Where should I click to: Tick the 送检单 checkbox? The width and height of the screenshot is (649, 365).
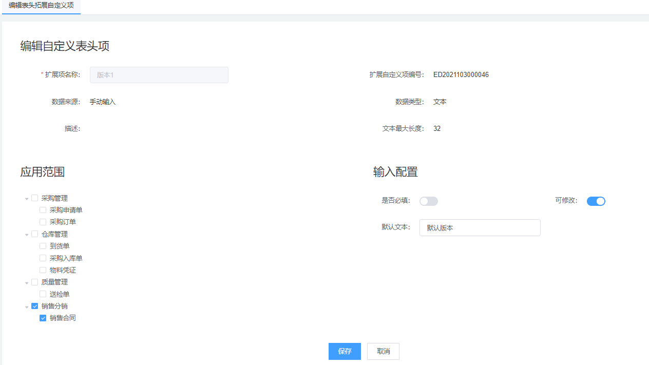click(43, 294)
